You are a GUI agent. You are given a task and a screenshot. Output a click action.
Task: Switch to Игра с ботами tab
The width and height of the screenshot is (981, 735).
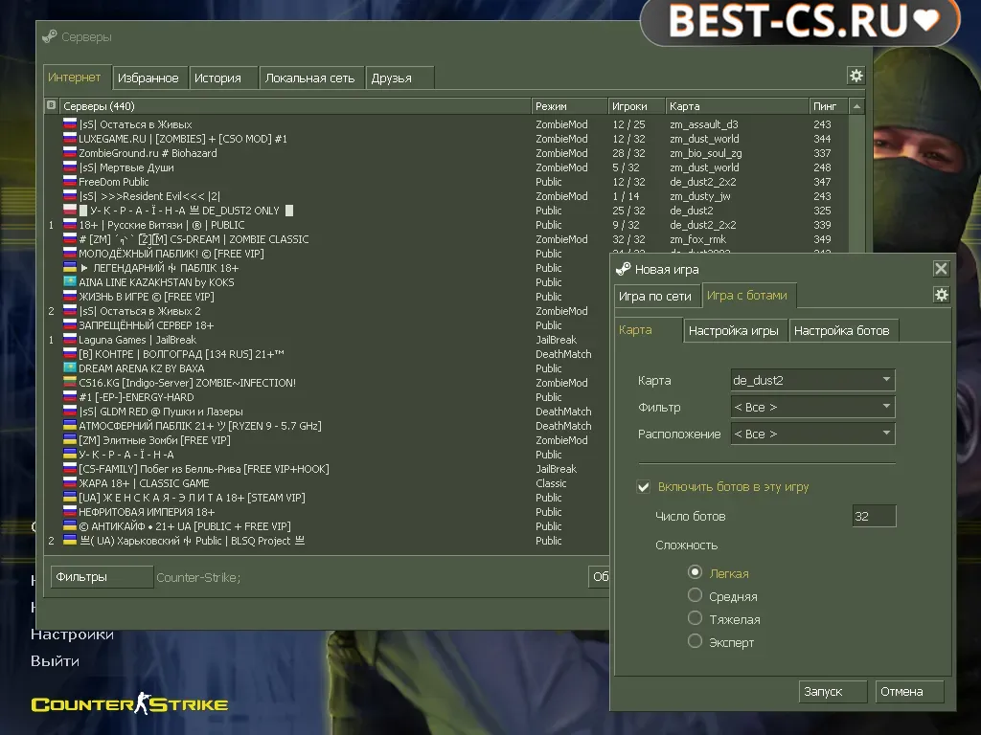click(748, 295)
